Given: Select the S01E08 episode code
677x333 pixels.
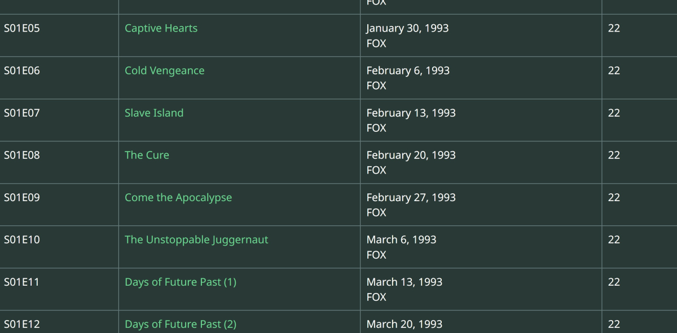Looking at the screenshot, I should point(22,155).
